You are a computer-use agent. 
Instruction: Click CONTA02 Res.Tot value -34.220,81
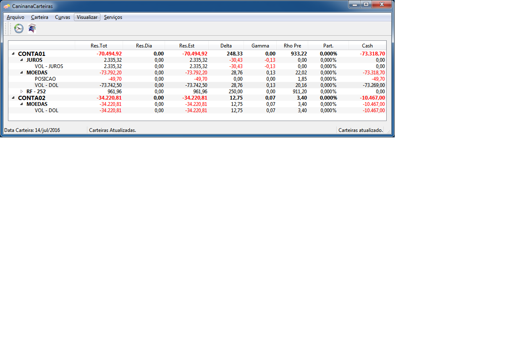(109, 98)
